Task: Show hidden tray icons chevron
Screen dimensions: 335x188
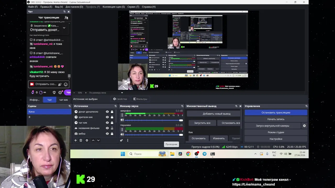Action: [x=255, y=154]
